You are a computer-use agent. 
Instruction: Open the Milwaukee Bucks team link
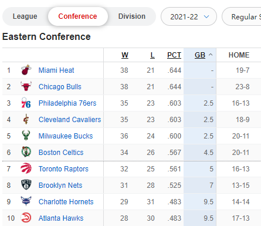point(66,136)
